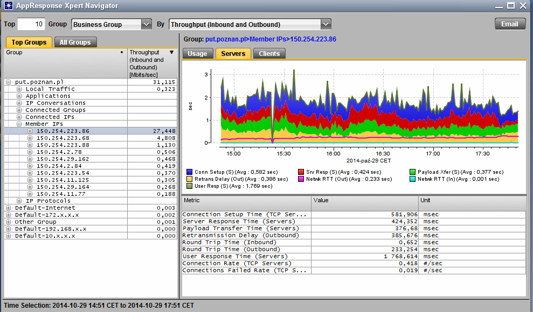This screenshot has width=533, height=312.
Task: Click the Unit column header
Action: 472,203
